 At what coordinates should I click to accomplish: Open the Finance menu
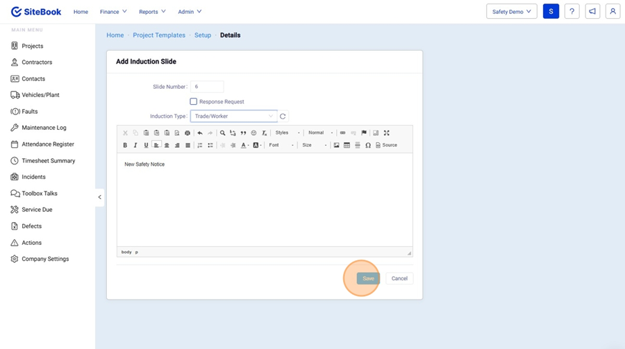(x=113, y=12)
